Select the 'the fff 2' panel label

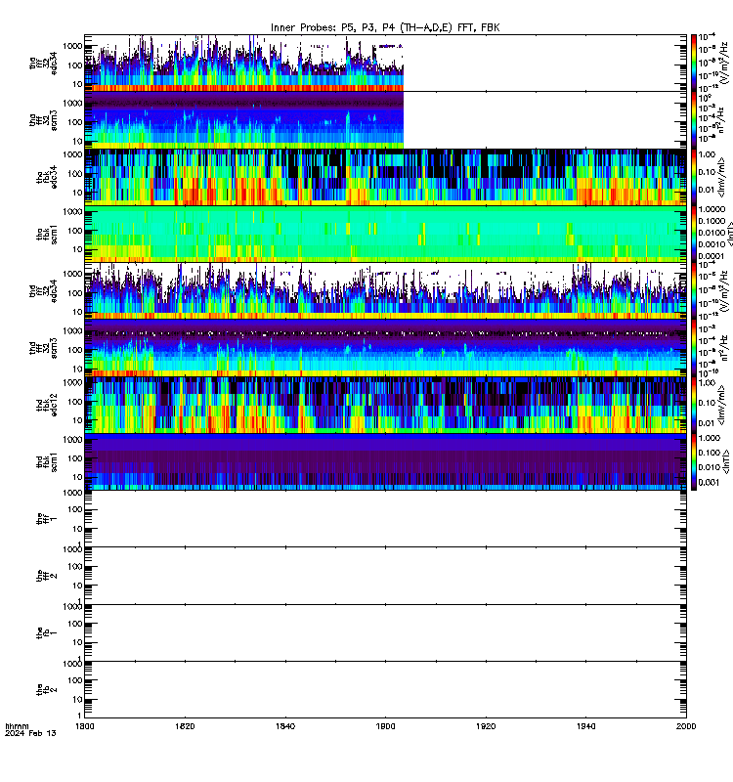click(46, 576)
